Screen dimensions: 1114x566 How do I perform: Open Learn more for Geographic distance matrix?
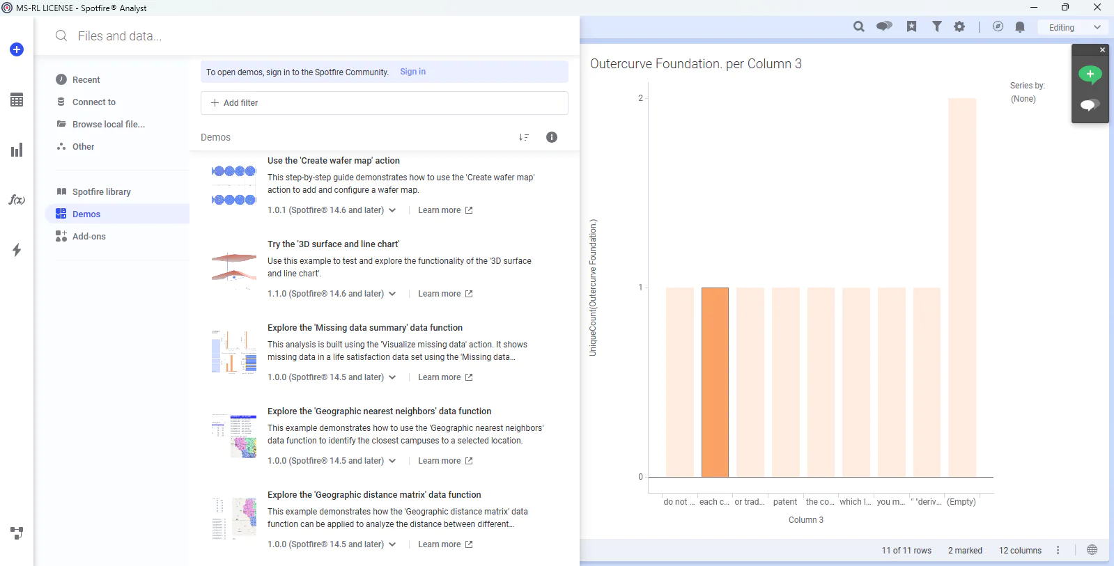point(445,544)
